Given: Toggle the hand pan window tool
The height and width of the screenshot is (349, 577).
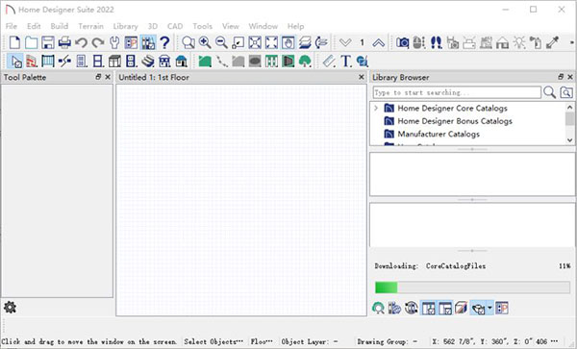Looking at the screenshot, I should (x=288, y=42).
